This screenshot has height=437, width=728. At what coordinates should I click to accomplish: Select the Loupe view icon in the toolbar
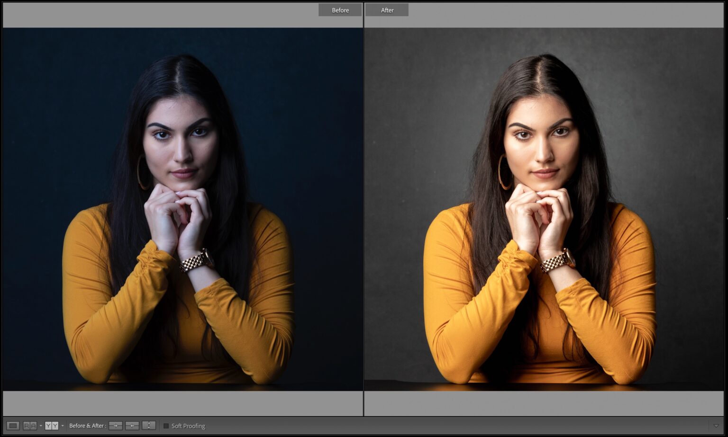tap(13, 426)
